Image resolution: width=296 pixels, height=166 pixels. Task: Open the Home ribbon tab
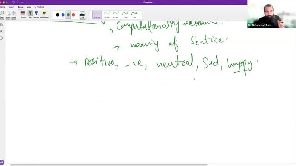[2, 7]
